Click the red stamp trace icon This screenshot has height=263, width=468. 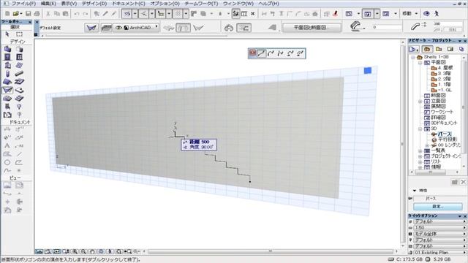point(335,14)
